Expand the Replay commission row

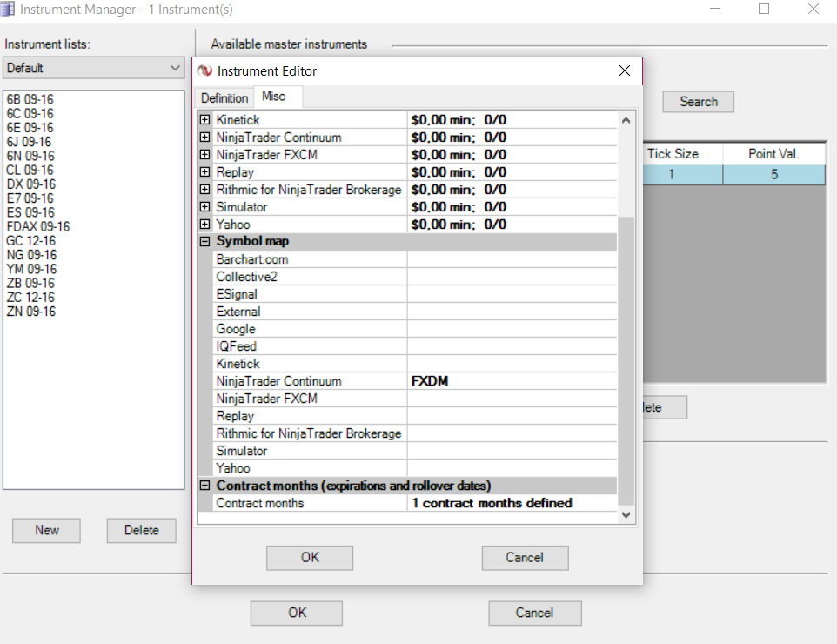point(204,172)
